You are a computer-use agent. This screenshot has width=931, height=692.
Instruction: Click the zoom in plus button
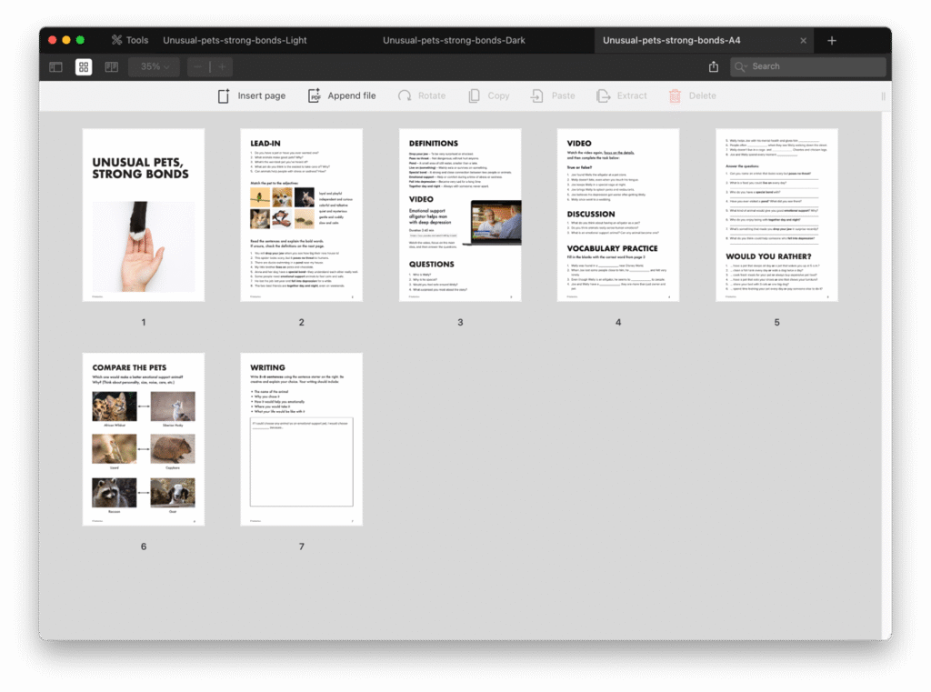[x=221, y=66]
